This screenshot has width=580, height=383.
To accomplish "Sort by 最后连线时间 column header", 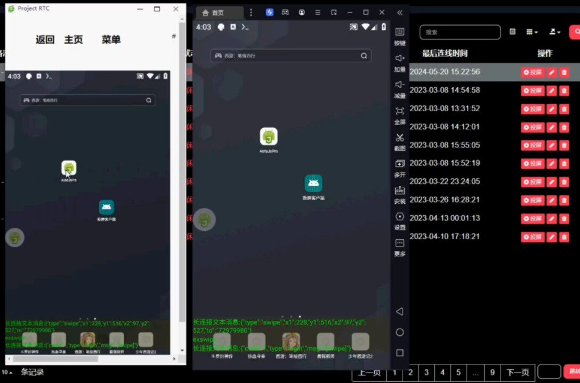I will (x=445, y=54).
